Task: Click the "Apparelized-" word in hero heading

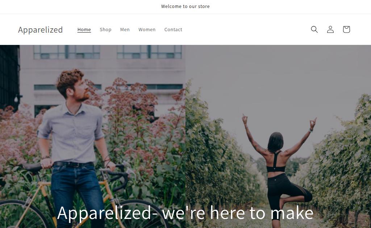Action: (107, 213)
